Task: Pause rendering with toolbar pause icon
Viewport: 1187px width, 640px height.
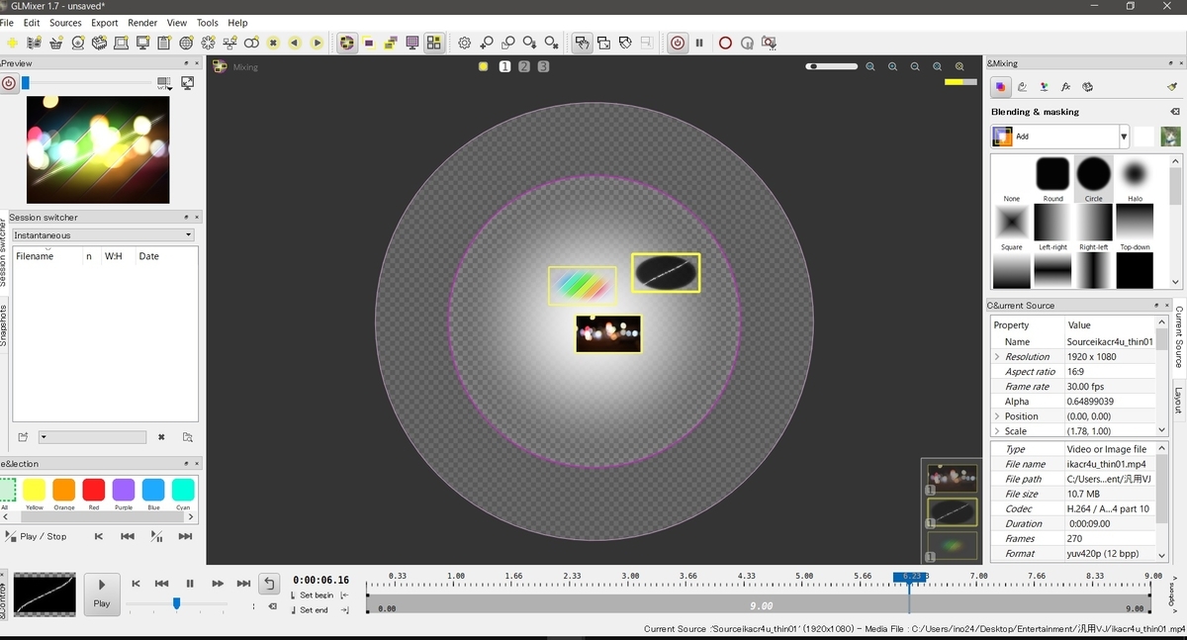Action: point(699,43)
